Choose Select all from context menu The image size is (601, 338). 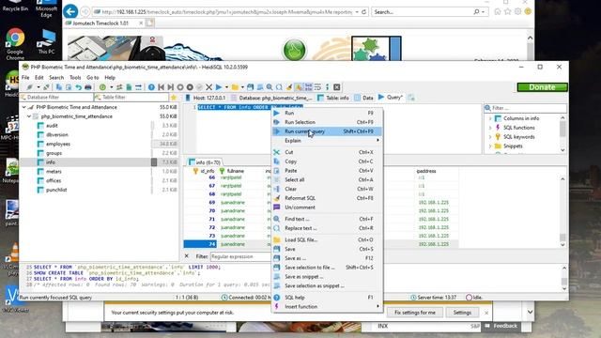point(327,179)
